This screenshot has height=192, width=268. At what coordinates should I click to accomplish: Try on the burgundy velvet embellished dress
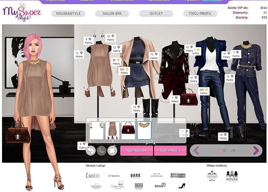(x=174, y=72)
